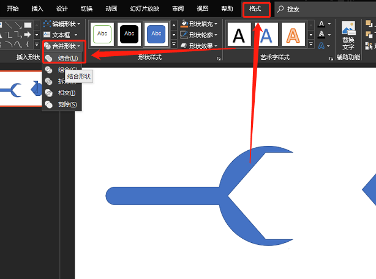
Task: Click the 形状轮廓 shape outline pen icon
Action: (184, 35)
